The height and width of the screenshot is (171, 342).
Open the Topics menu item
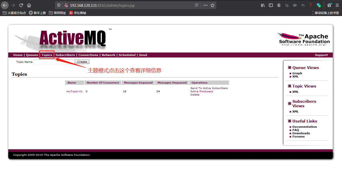click(x=47, y=55)
